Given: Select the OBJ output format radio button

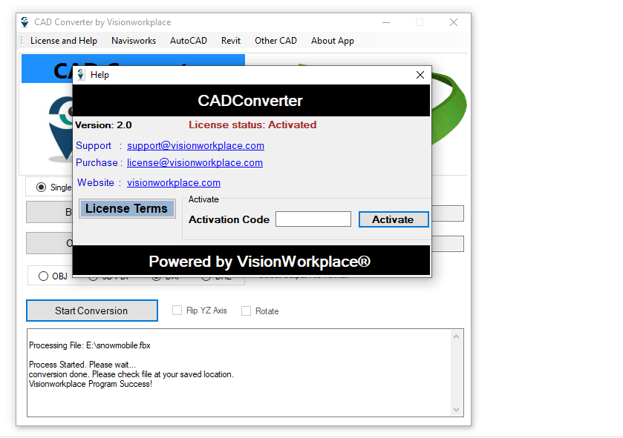Looking at the screenshot, I should tap(43, 276).
